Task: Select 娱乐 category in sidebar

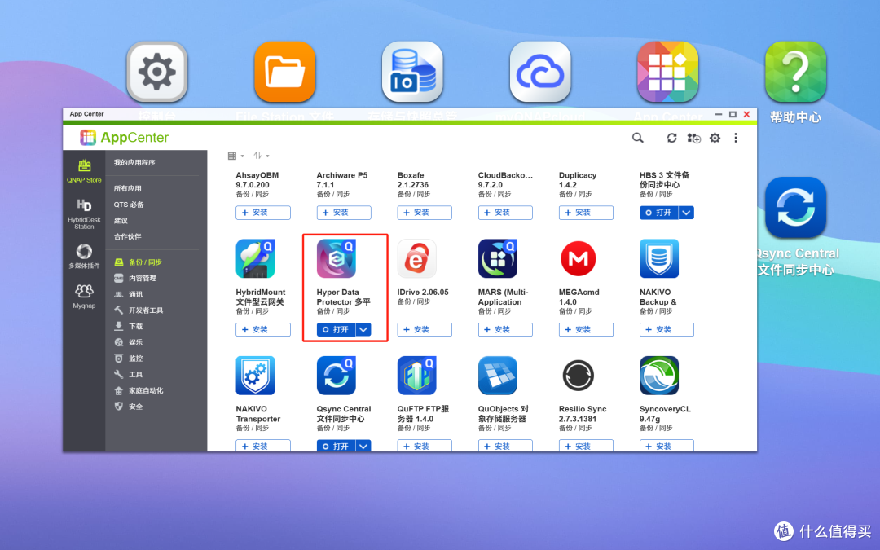Action: 136,342
